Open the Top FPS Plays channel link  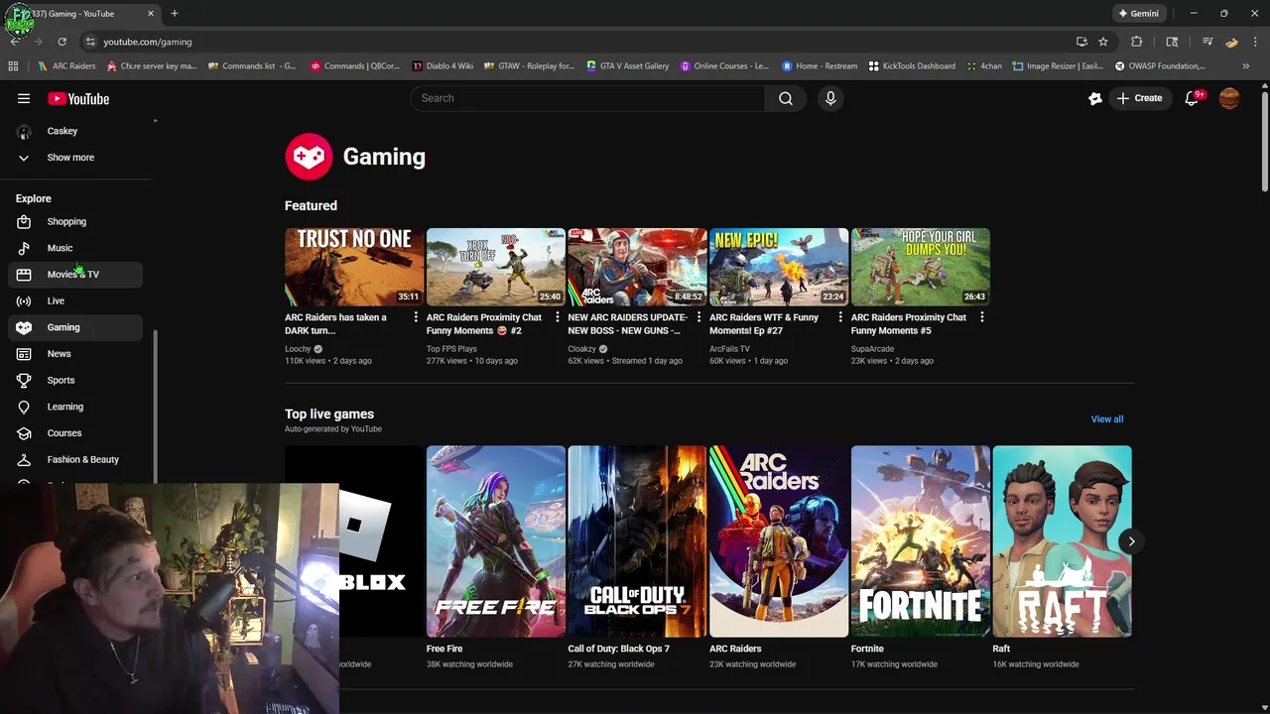pos(451,349)
